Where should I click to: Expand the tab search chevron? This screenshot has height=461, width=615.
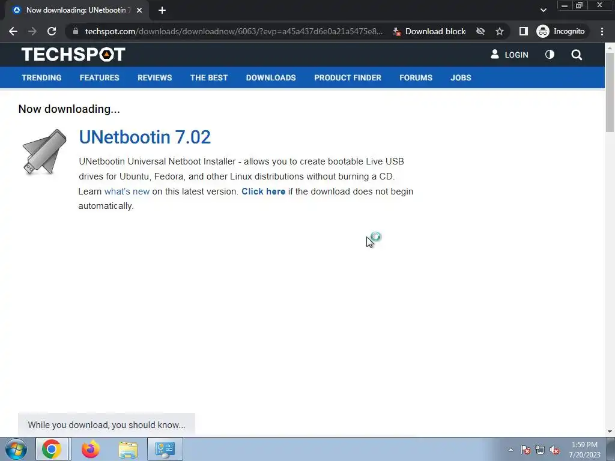click(x=543, y=10)
